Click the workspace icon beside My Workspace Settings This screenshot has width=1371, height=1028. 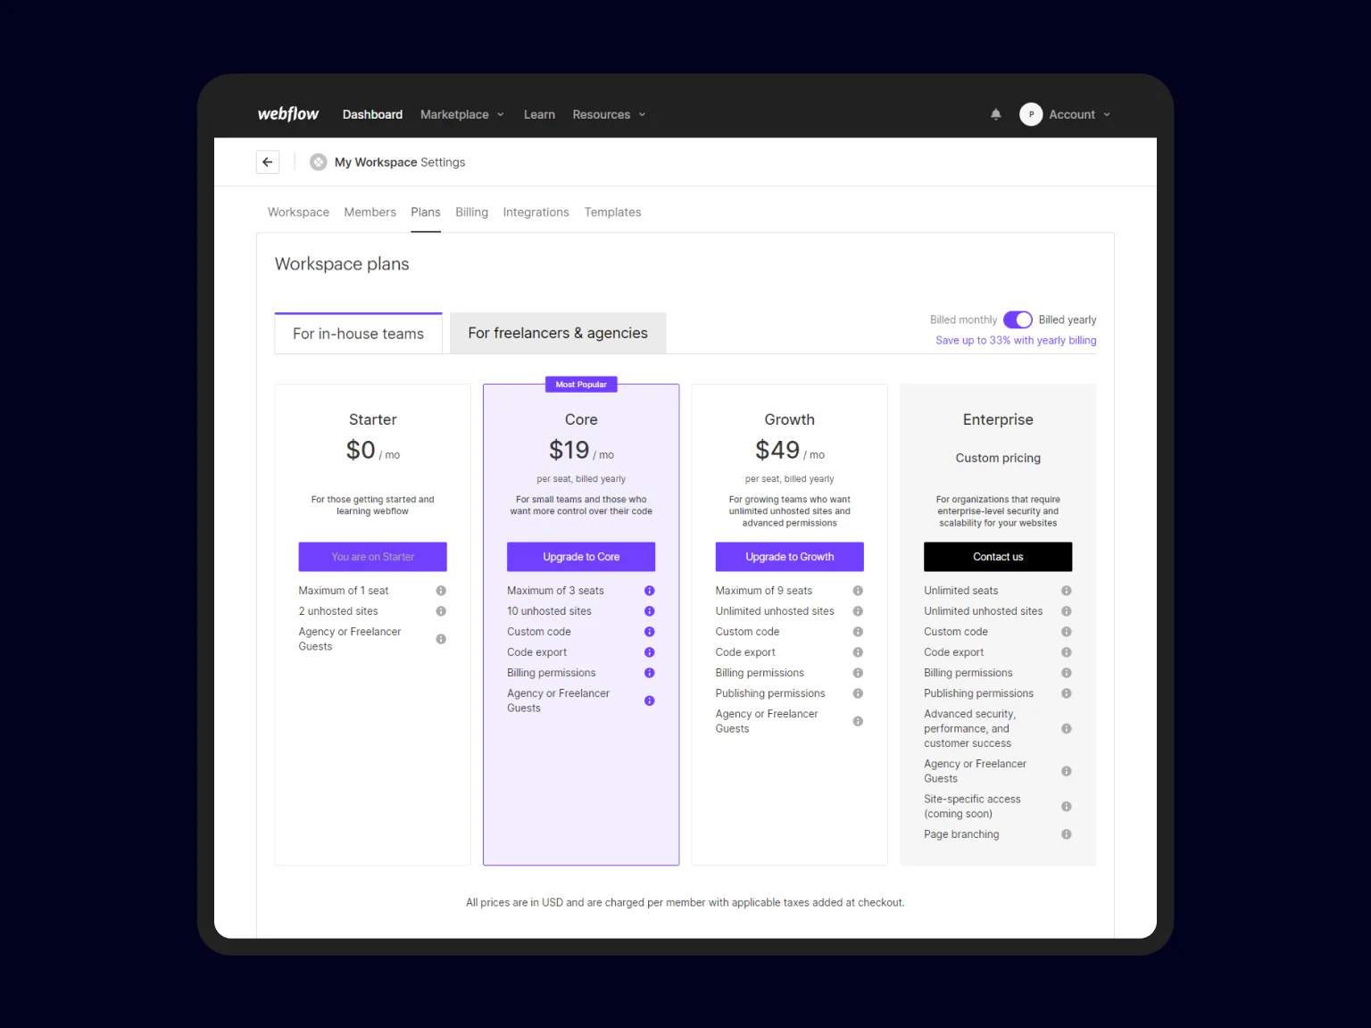[x=319, y=162]
